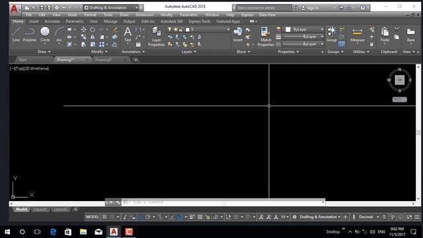The image size is (423, 238).
Task: Select the Explode tool
Action: (114, 37)
